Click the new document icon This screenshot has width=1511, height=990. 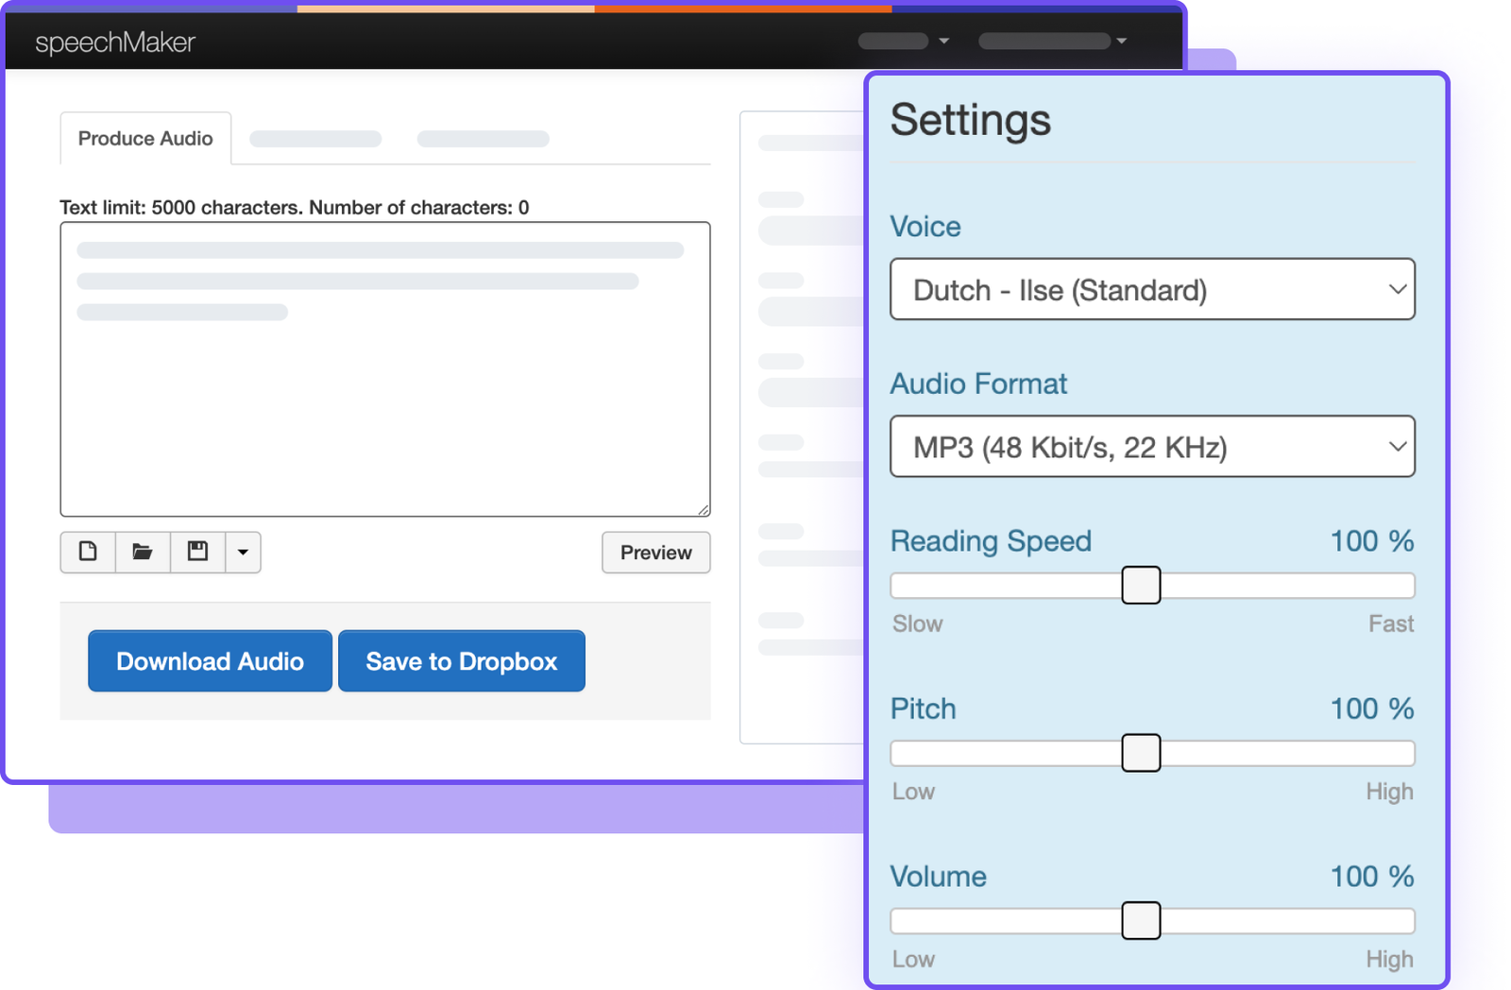coord(88,552)
